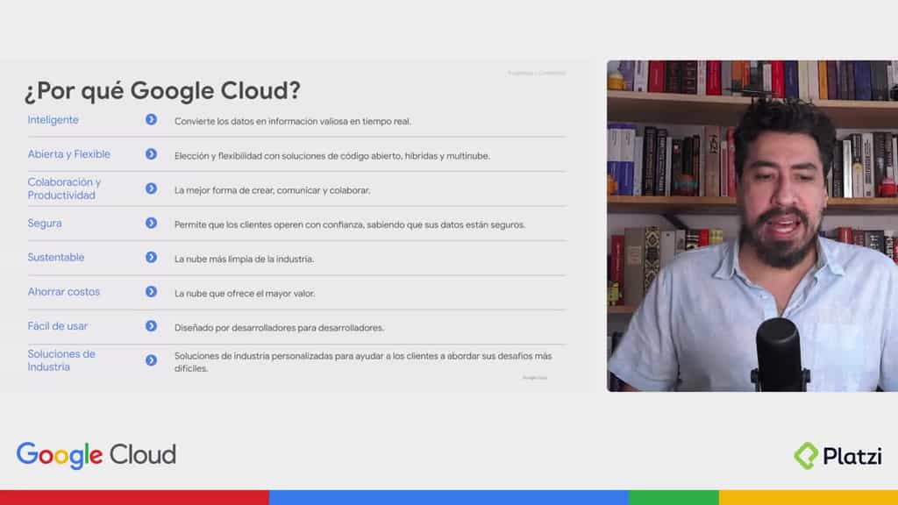Click text 'Permite que los clientes operen con confianza'
This screenshot has width=898, height=505.
tap(269, 224)
